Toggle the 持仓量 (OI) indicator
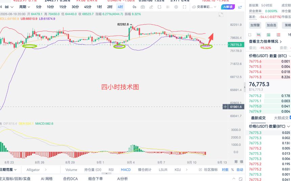Image resolution: width=291 pixels, height=181 pixels. (x=93, y=170)
